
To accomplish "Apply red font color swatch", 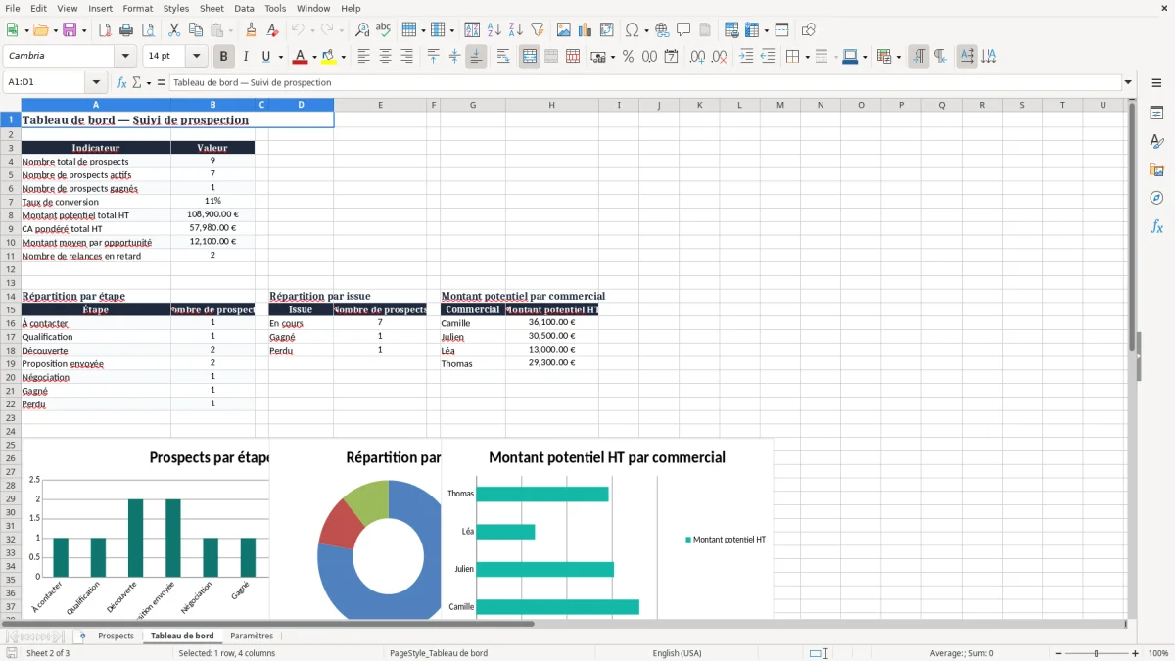I will point(301,57).
